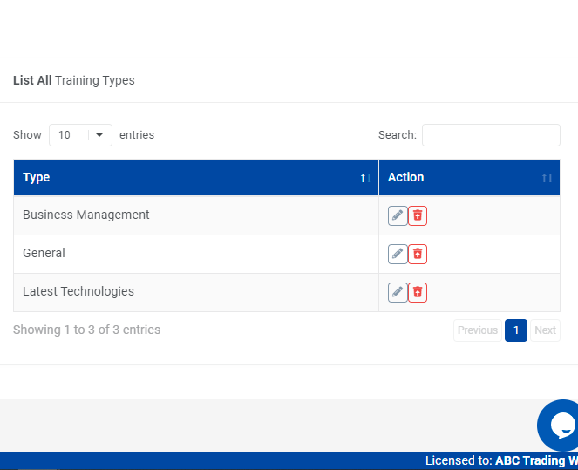Click the Licensed to ABC Trading footer text

(500, 460)
